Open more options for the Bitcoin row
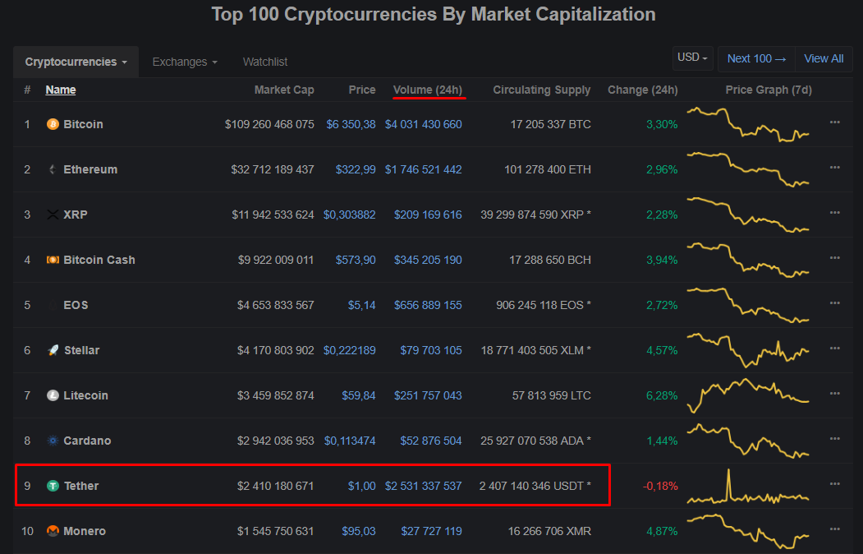Viewport: 863px width, 554px height. pos(835,122)
